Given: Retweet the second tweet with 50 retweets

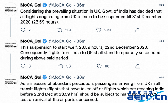Looking at the screenshot, I should coord(61,66).
